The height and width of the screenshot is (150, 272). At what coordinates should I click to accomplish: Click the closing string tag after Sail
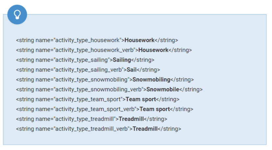click(148, 70)
